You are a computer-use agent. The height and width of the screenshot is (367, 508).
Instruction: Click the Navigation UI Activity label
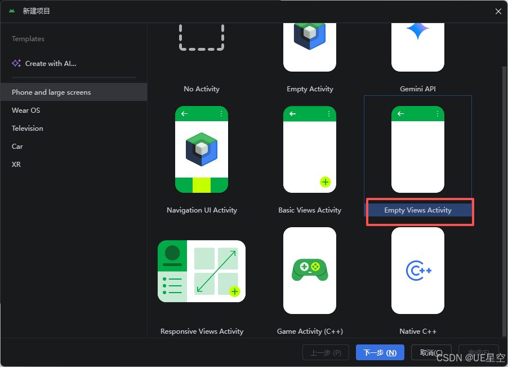[202, 210]
